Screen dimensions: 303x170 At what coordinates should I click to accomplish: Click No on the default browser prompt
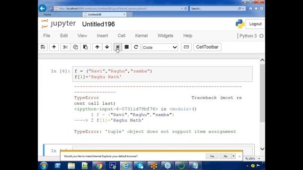pyautogui.click(x=225, y=156)
